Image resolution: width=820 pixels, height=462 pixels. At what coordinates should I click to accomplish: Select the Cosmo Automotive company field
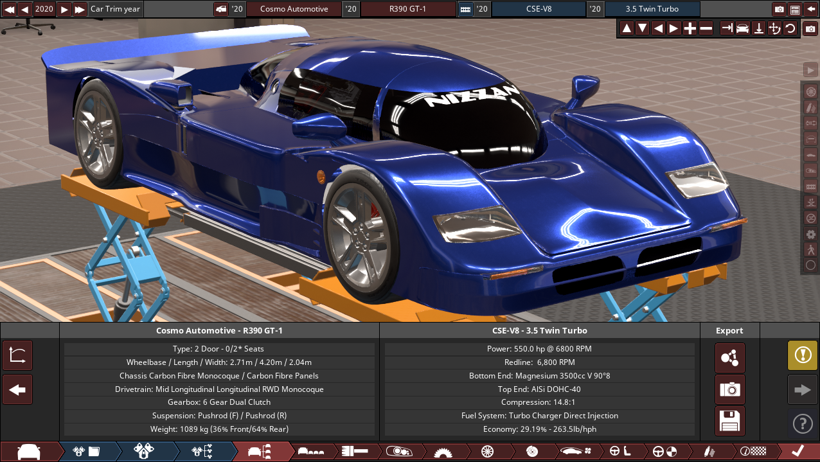click(294, 9)
